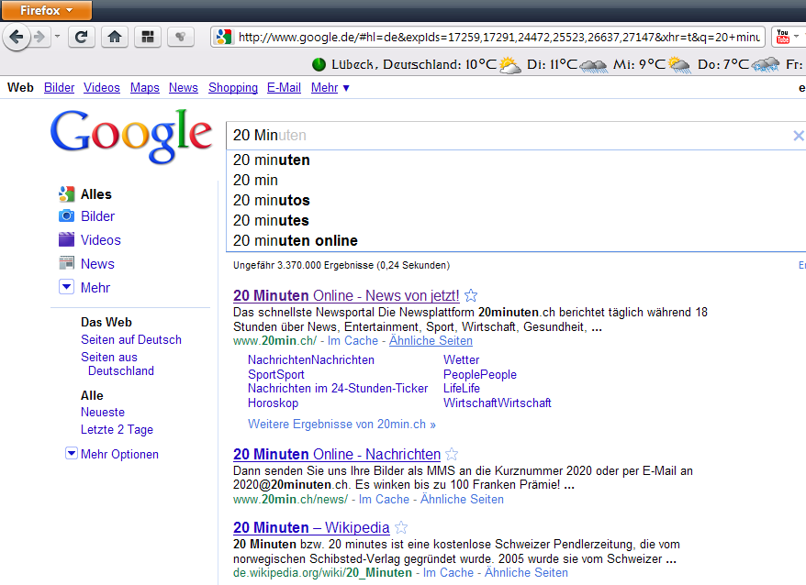The image size is (806, 585).
Task: Open result '20 Minuten – Wikipedia'
Action: pos(311,528)
